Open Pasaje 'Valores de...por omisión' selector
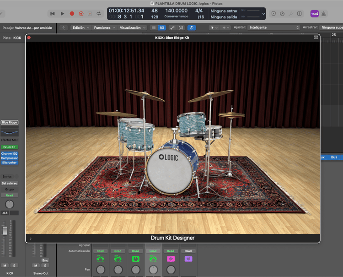The image size is (343, 277). pos(33,28)
